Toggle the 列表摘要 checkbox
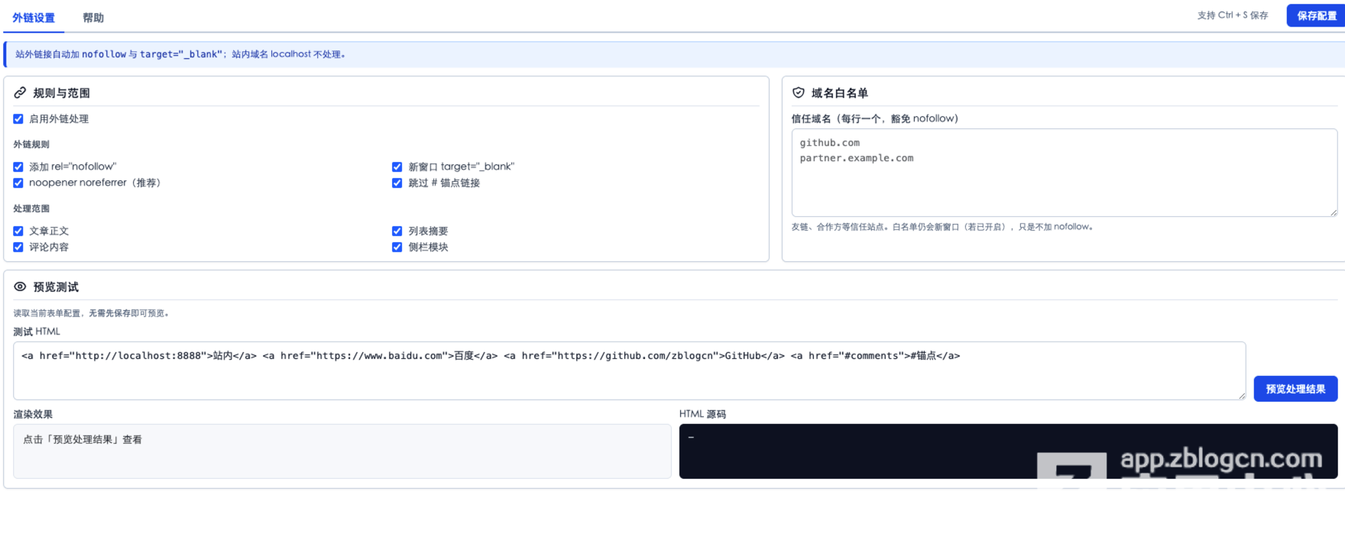1345x550 pixels. [397, 231]
